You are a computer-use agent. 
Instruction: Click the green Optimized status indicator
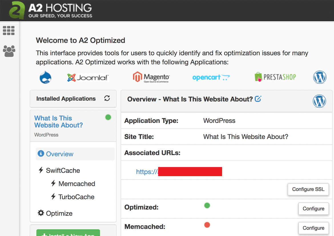click(207, 206)
